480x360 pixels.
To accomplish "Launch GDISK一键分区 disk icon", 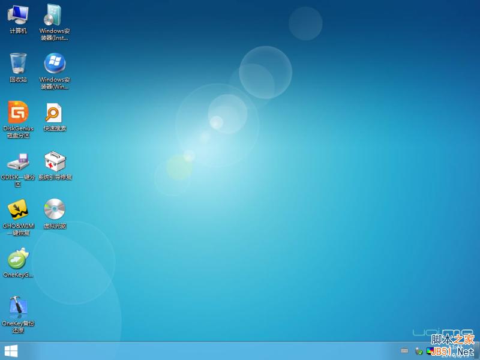I will pos(18,169).
